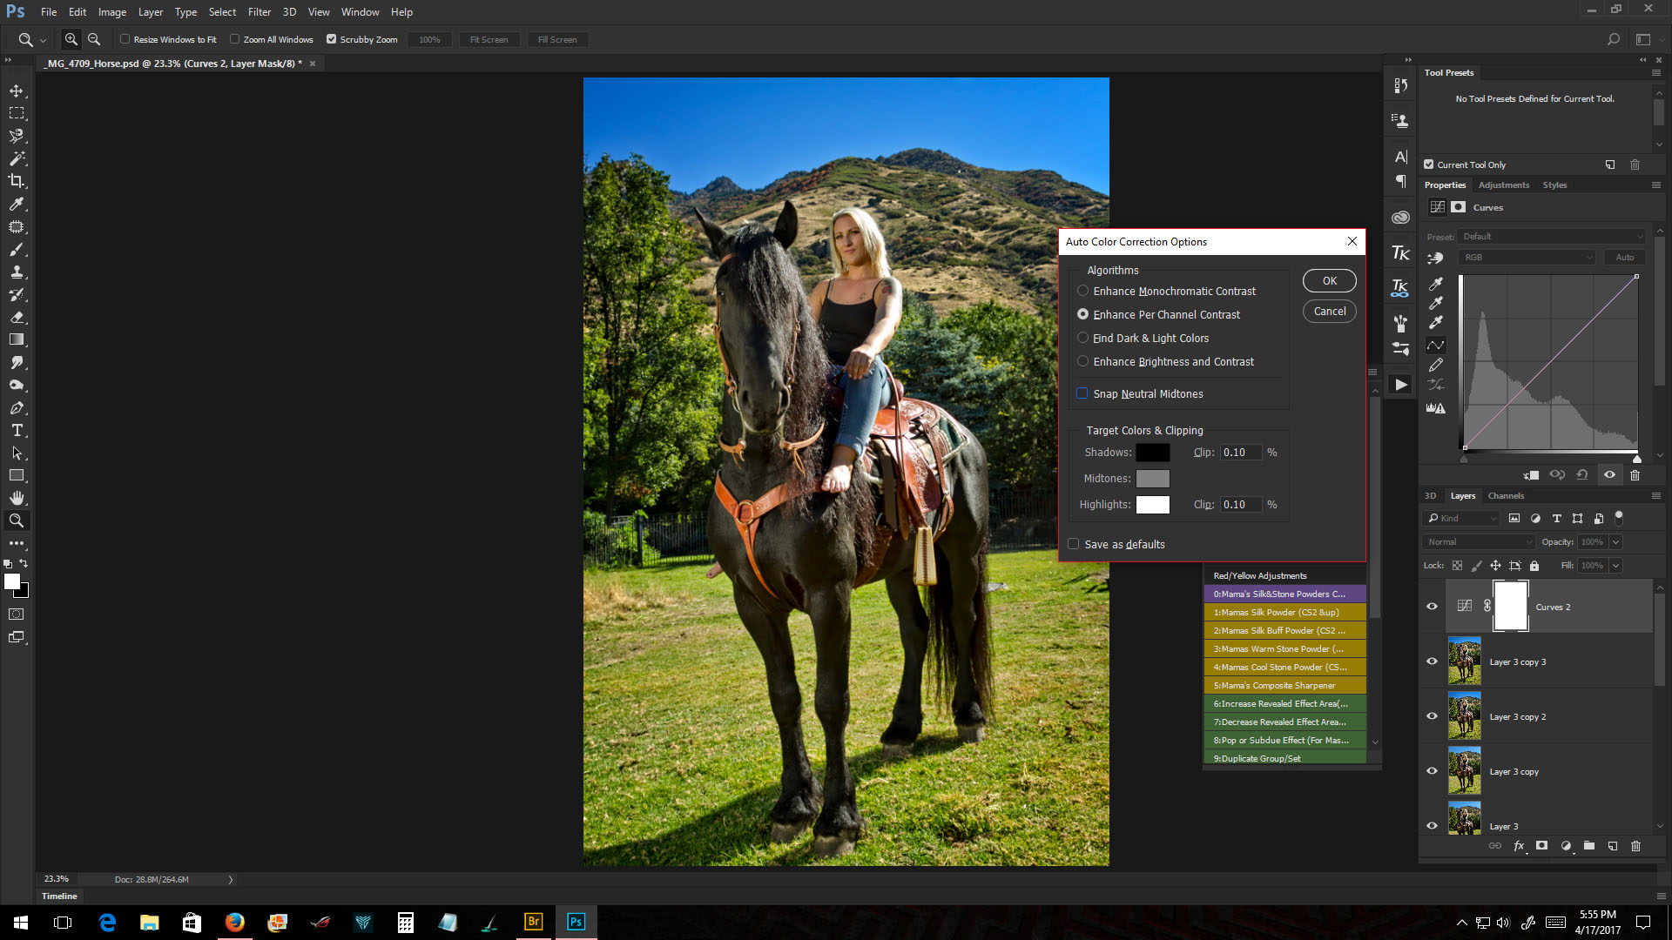Hide the Curves 2 layer
Image resolution: width=1672 pixels, height=940 pixels.
1432,607
